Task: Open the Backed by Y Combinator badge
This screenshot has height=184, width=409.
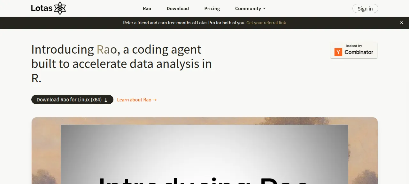Action: tap(354, 50)
